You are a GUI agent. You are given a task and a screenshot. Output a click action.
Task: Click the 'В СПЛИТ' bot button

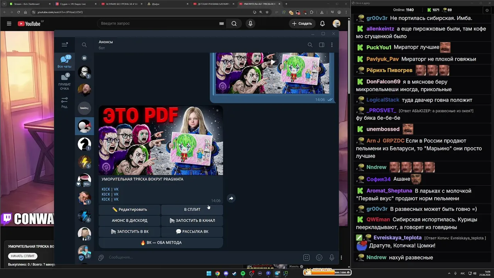pyautogui.click(x=192, y=210)
